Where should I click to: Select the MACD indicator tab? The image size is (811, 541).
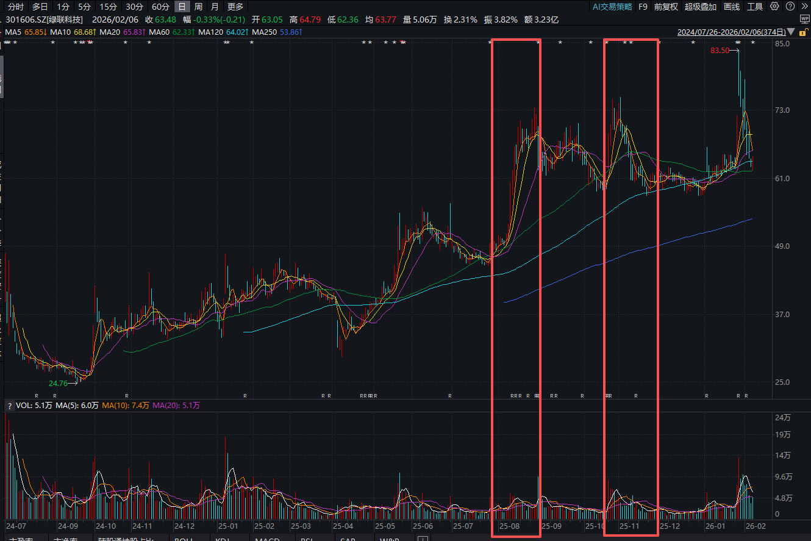267,539
